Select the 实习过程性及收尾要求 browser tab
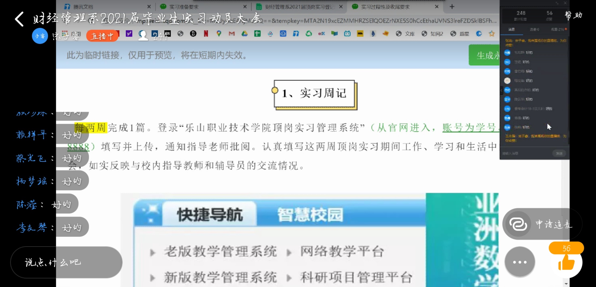This screenshot has width=596, height=287. pos(395,7)
